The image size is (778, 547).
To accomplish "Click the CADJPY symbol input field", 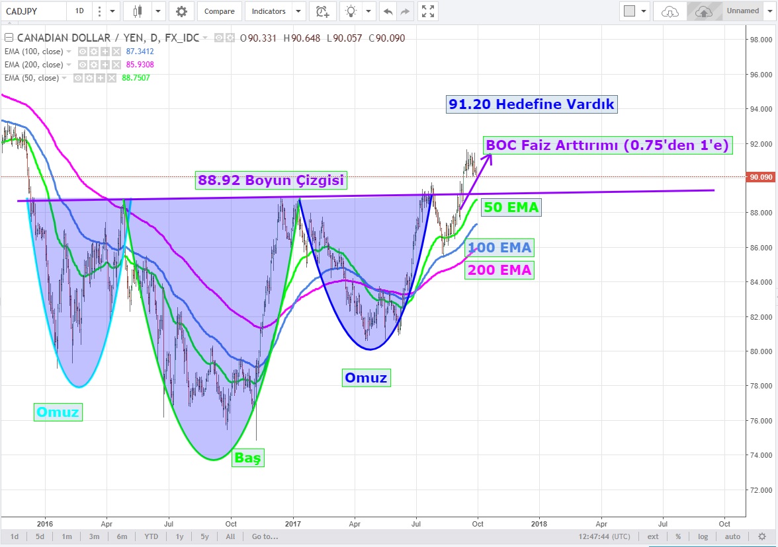I will (x=33, y=11).
